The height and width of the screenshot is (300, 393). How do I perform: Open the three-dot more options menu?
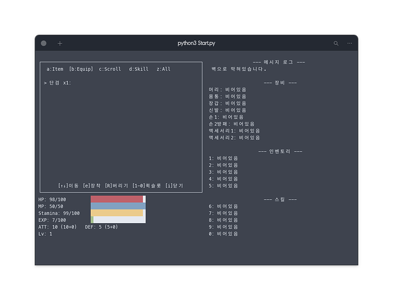pos(350,44)
